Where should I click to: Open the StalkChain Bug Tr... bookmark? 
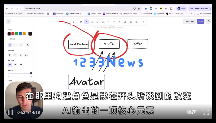pos(75,14)
